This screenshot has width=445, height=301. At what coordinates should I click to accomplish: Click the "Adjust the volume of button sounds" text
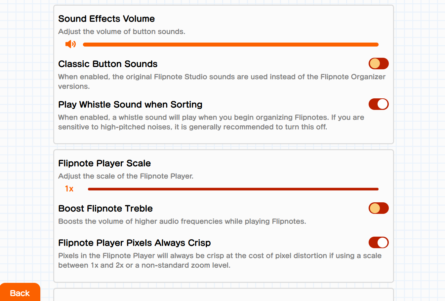(x=122, y=32)
